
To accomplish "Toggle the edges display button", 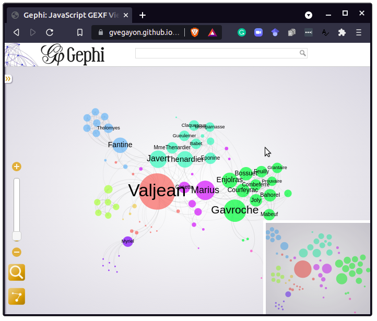I will 17,296.
